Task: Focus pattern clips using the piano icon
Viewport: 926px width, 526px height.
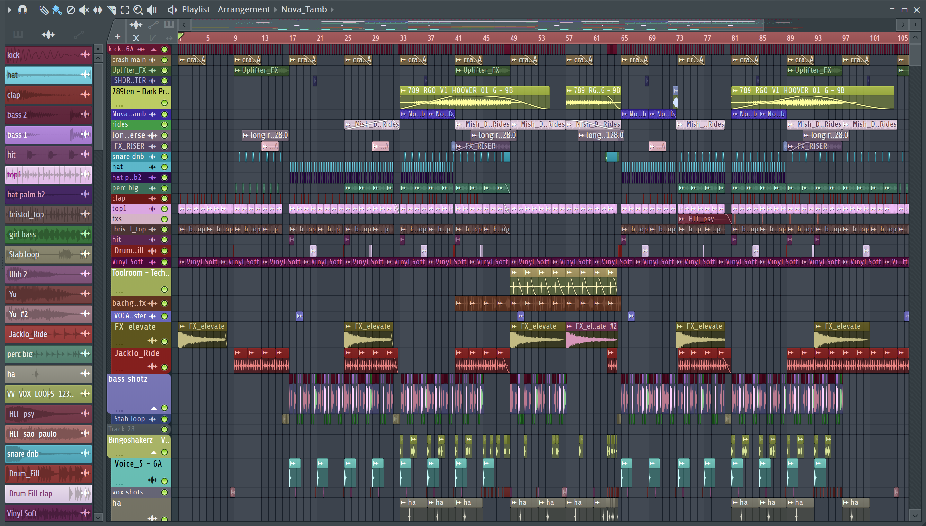Action: (x=169, y=24)
